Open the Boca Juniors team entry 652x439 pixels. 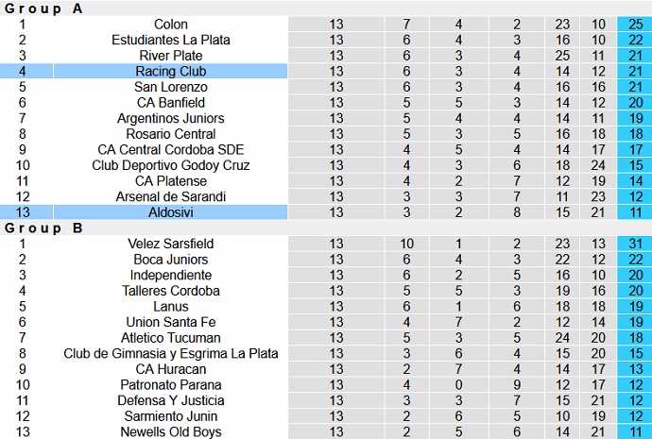click(170, 260)
